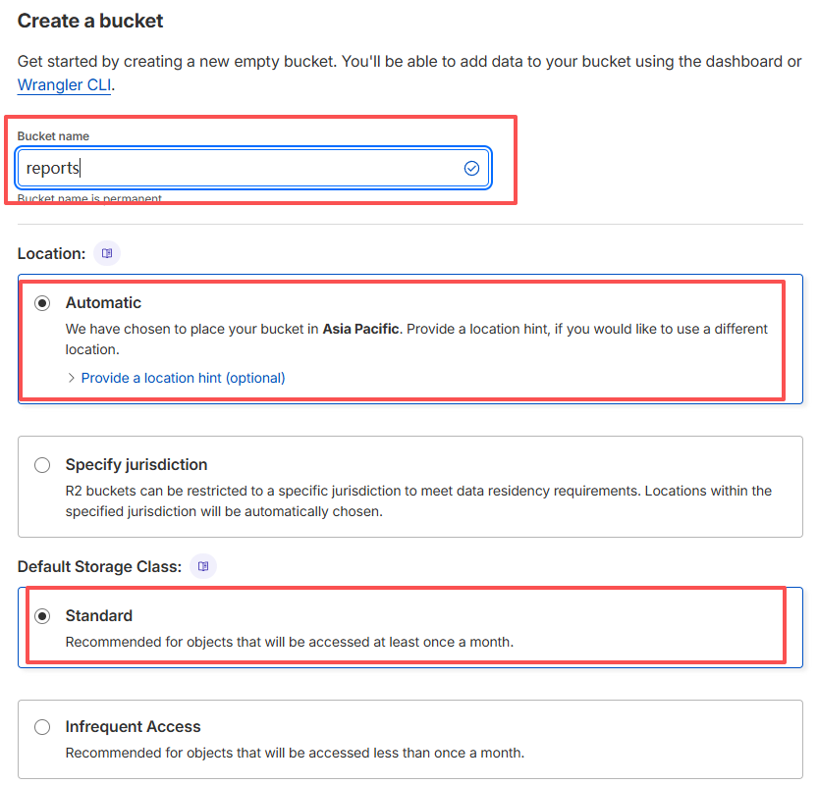The height and width of the screenshot is (785, 818).
Task: Click the Infrequent Access option title
Action: click(133, 727)
